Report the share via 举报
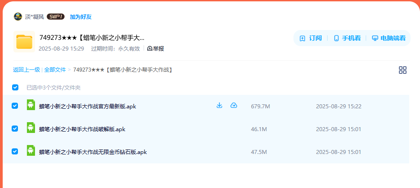Screen dimensions: 420x188 156,49
